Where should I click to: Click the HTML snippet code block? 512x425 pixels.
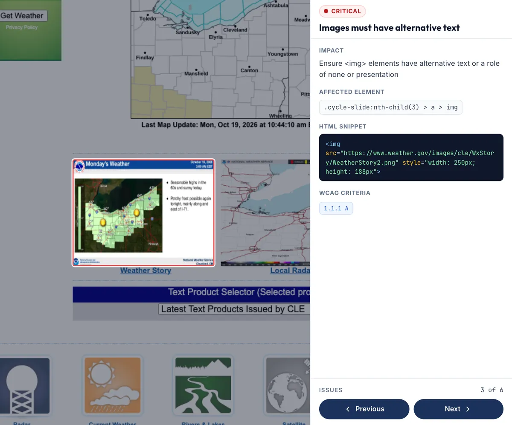click(411, 157)
